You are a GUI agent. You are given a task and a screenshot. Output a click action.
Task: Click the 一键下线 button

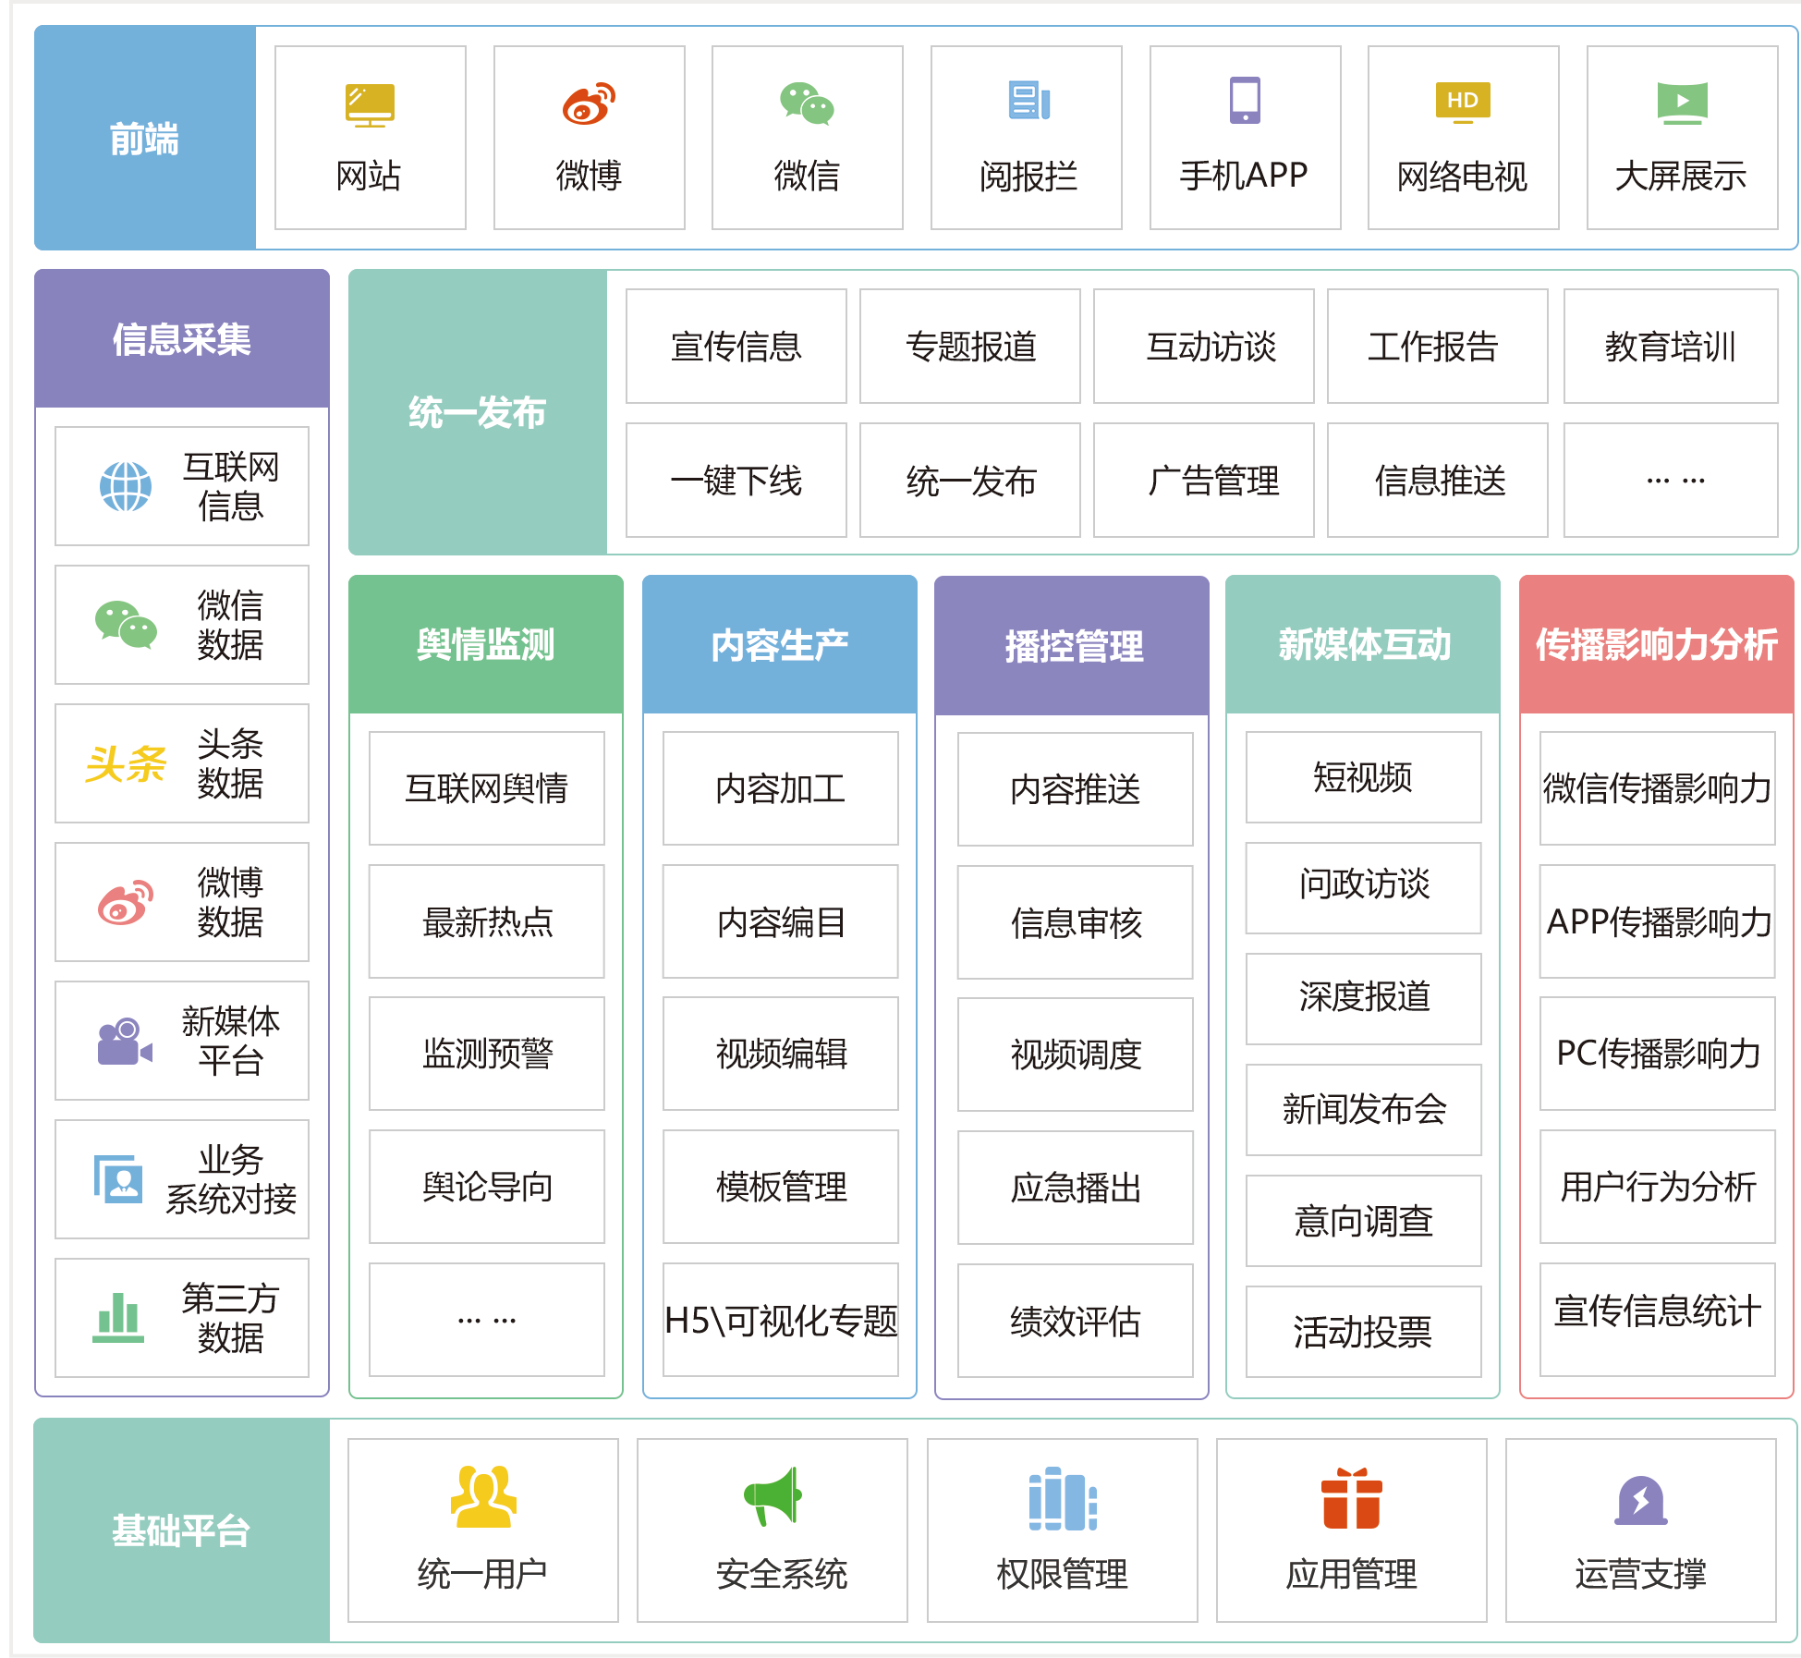(x=736, y=481)
